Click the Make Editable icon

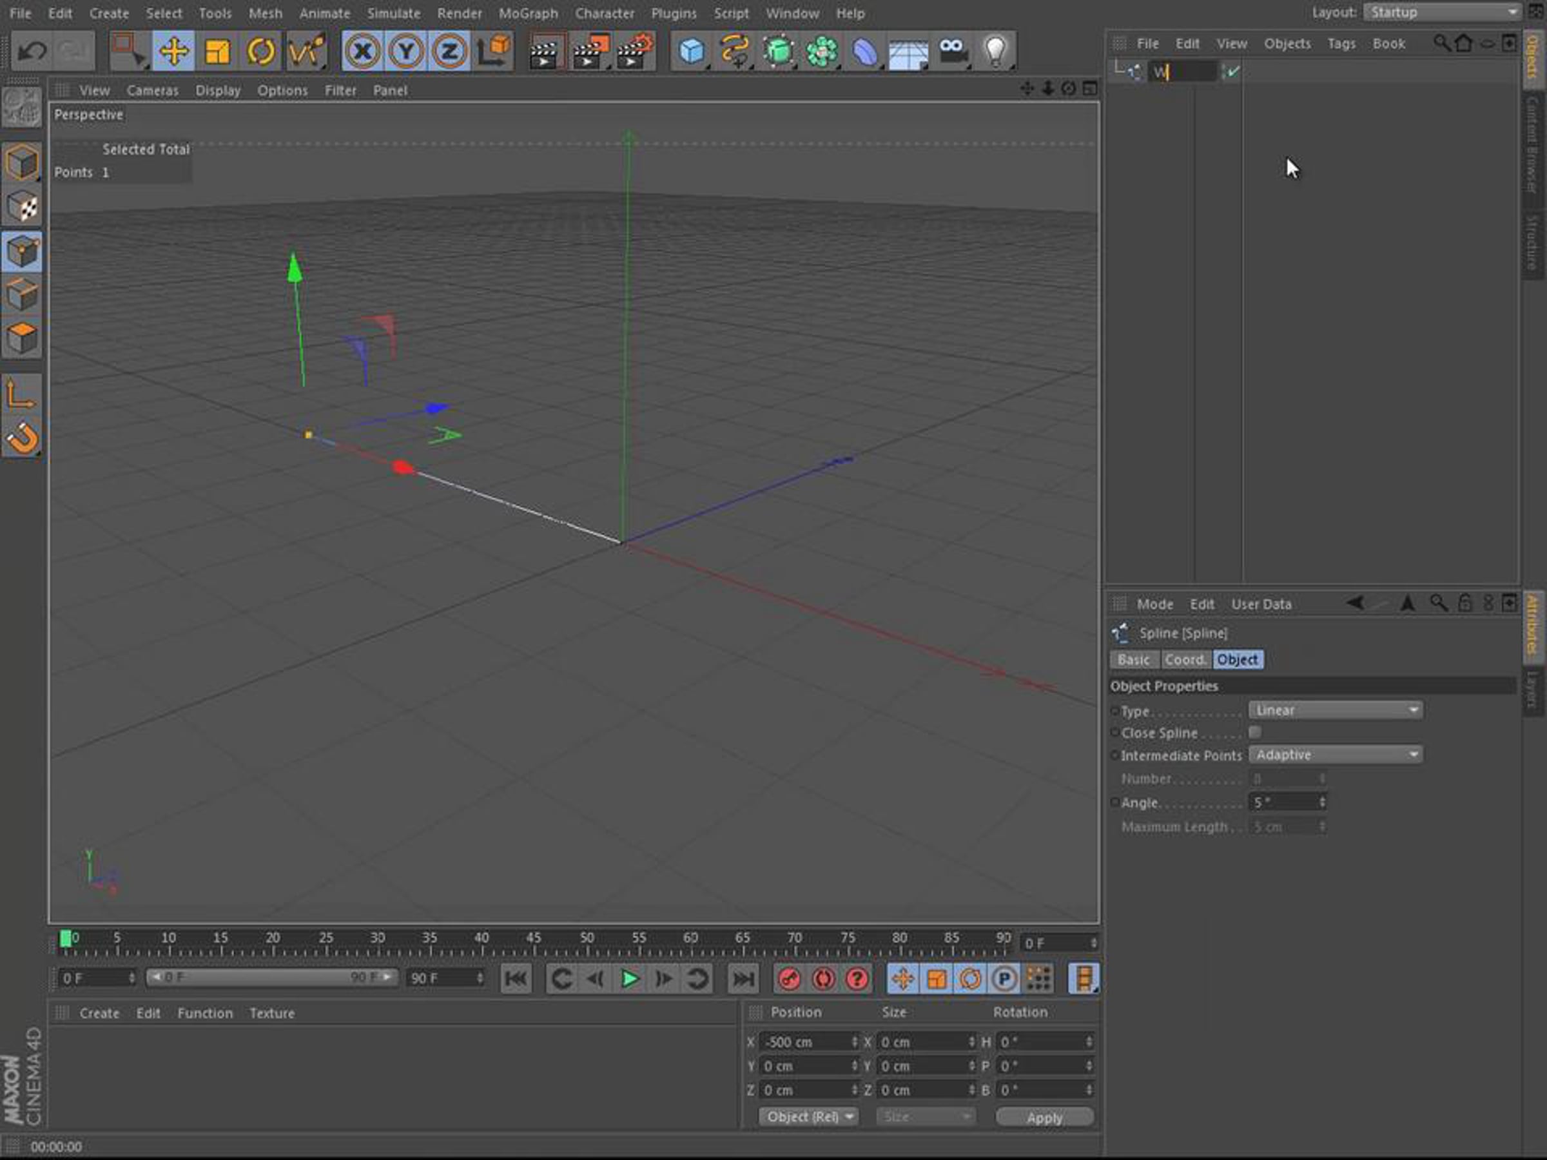(22, 107)
